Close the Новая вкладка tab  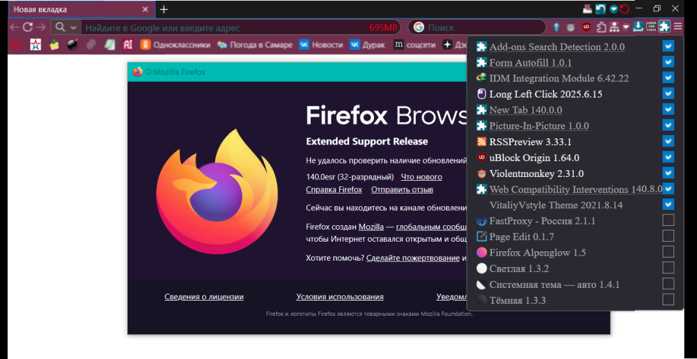click(145, 10)
